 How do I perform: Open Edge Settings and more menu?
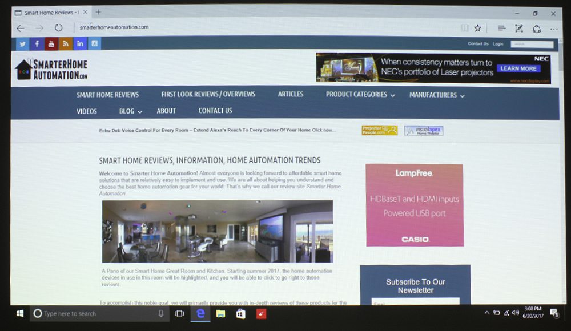pos(554,29)
